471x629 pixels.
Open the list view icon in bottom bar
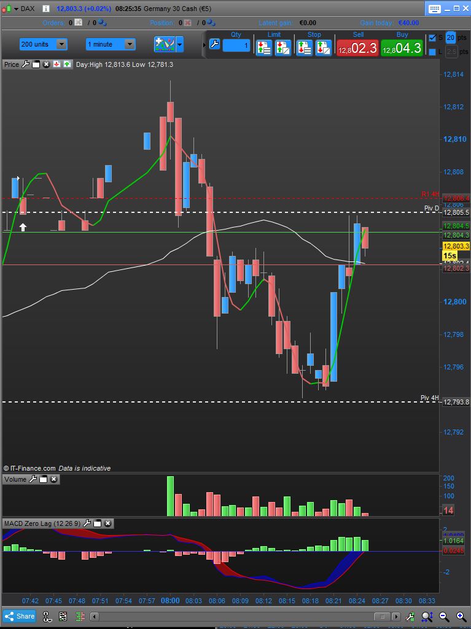(63, 617)
